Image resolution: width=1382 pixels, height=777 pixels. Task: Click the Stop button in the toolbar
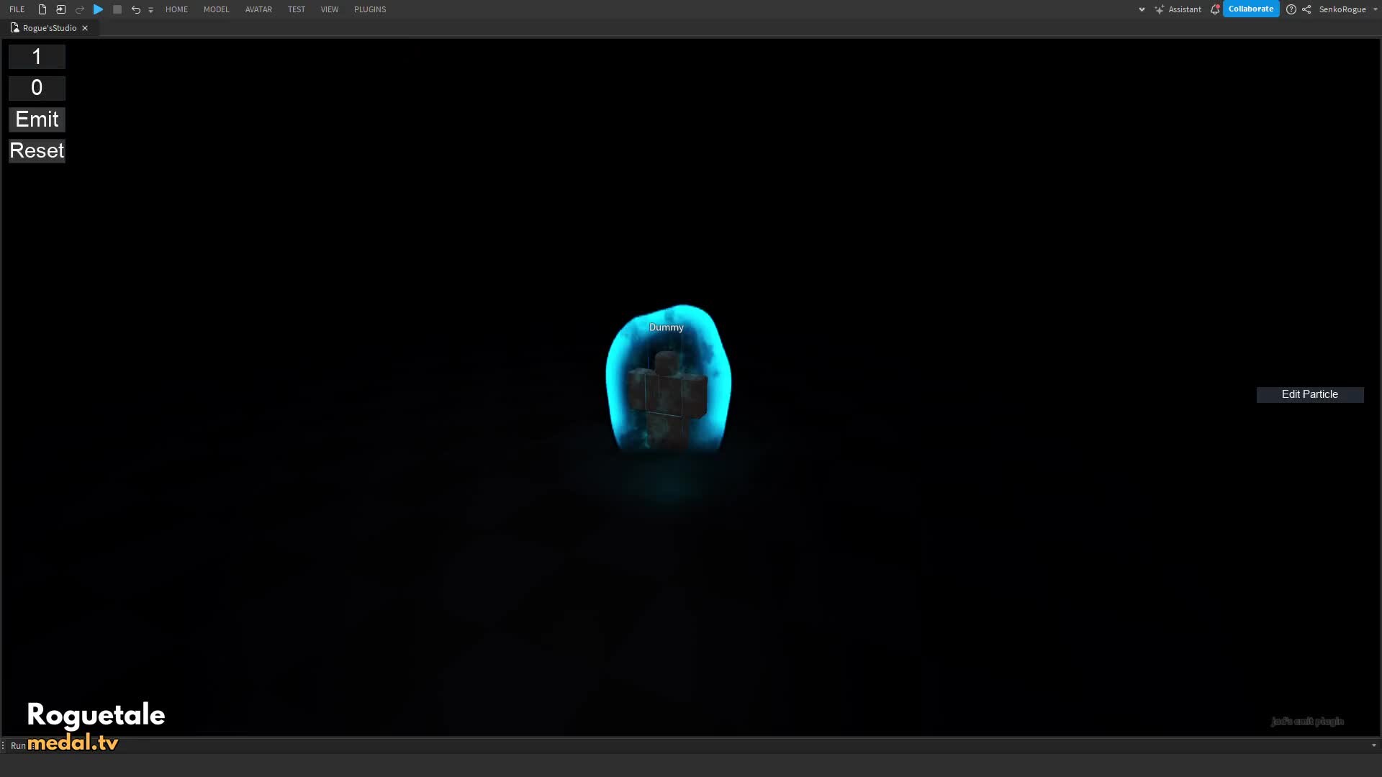[117, 9]
